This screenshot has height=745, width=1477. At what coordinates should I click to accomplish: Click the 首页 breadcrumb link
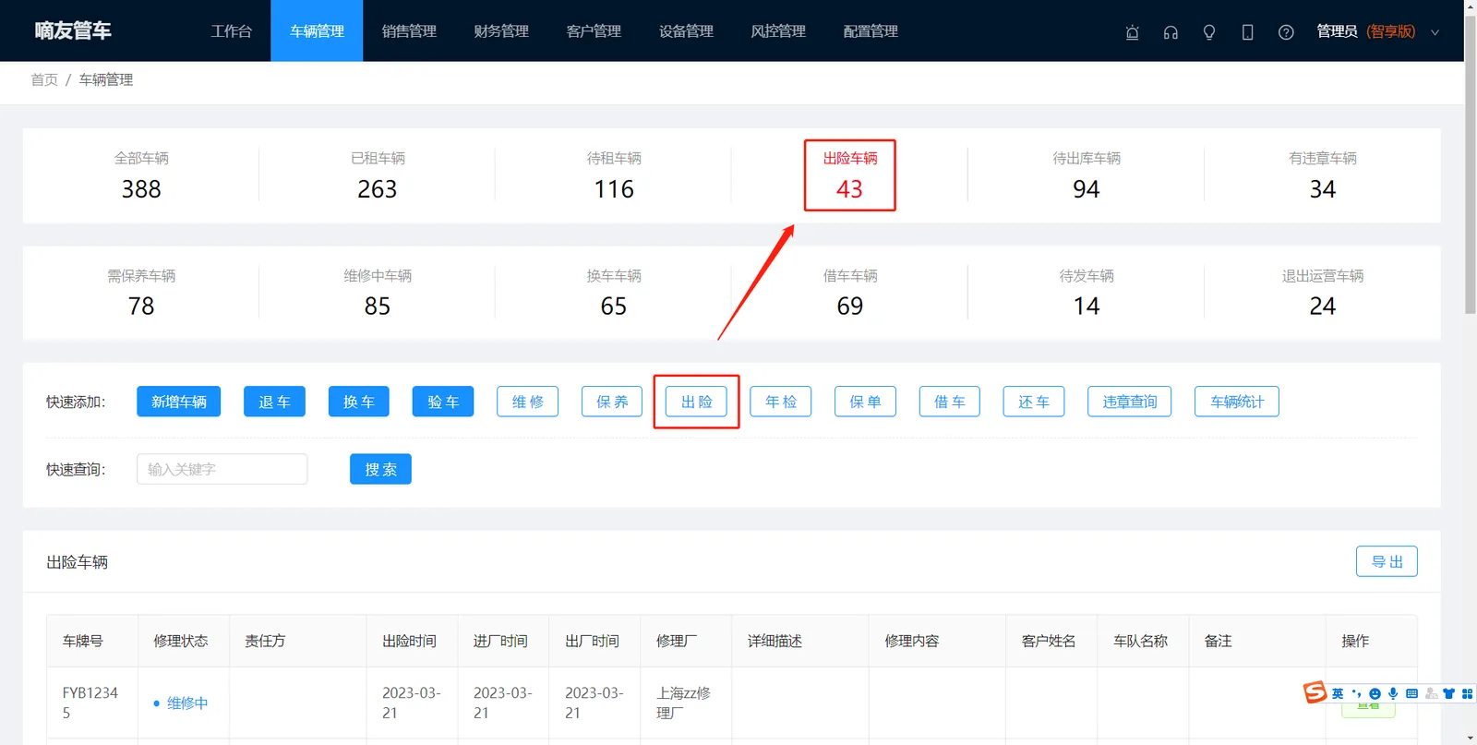44,80
